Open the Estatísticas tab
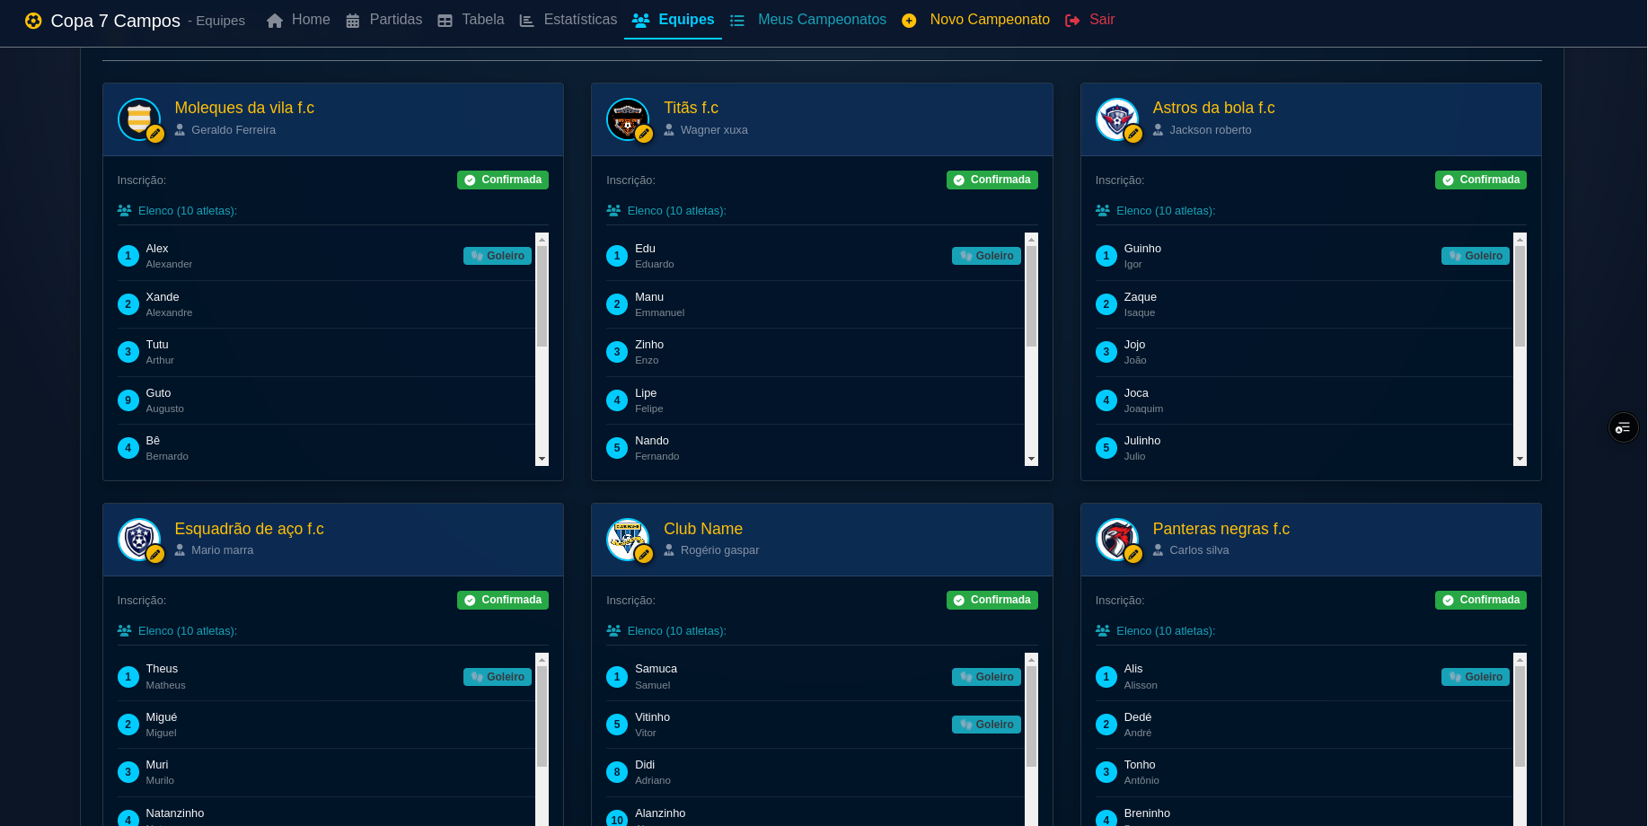Image resolution: width=1648 pixels, height=826 pixels. [x=568, y=20]
